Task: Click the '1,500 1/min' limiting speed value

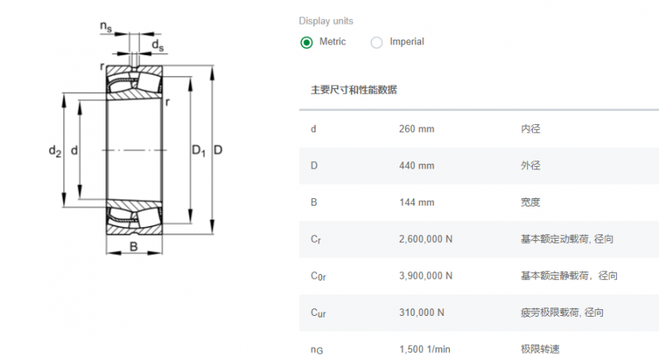Action: tap(424, 349)
